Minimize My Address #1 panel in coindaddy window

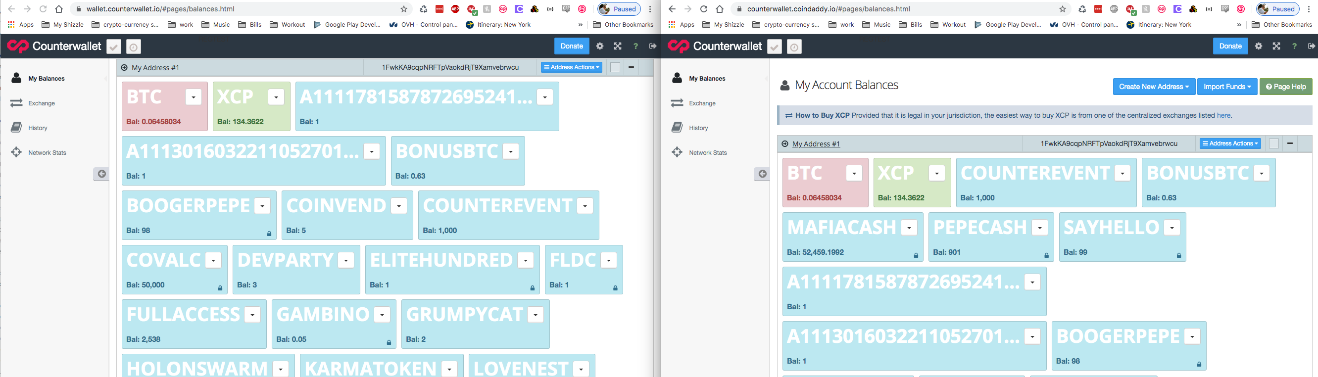[1290, 143]
